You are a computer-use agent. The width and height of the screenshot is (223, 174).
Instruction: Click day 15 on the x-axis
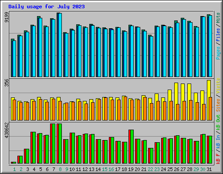click(x=105, y=169)
